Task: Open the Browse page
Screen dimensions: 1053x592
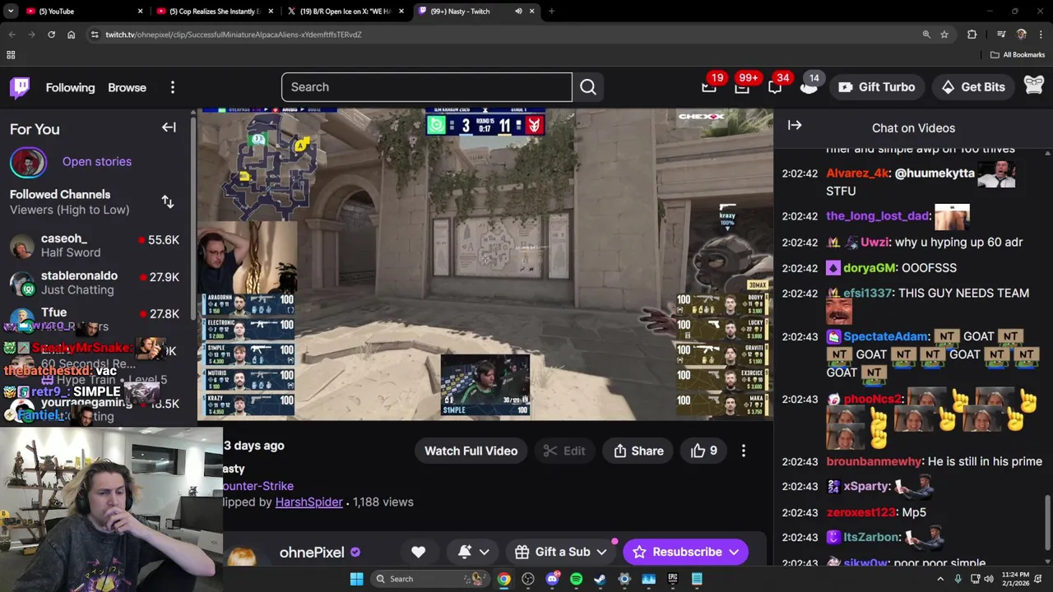Action: pyautogui.click(x=127, y=87)
